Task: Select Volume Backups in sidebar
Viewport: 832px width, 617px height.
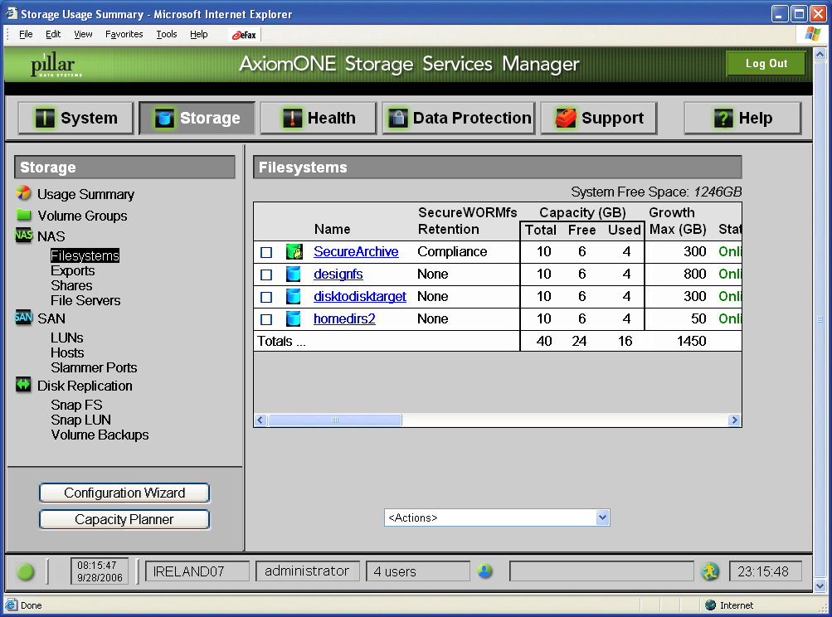Action: click(100, 435)
